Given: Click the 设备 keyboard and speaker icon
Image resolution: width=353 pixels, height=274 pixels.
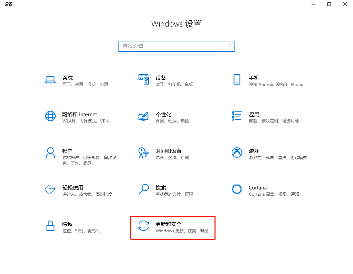Looking at the screenshot, I should pos(143,79).
